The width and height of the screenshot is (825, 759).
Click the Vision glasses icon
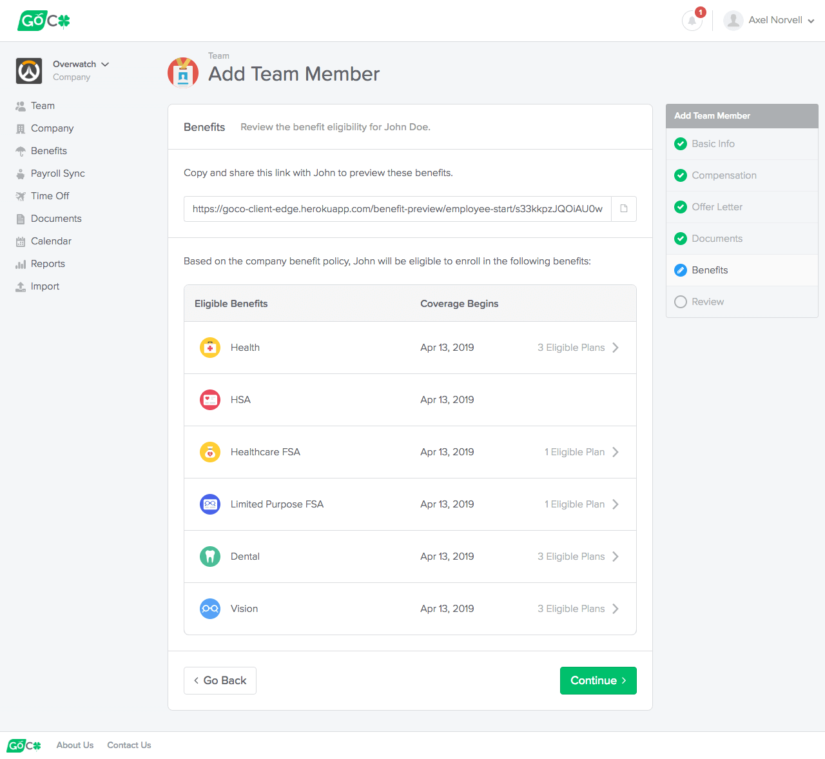click(209, 608)
